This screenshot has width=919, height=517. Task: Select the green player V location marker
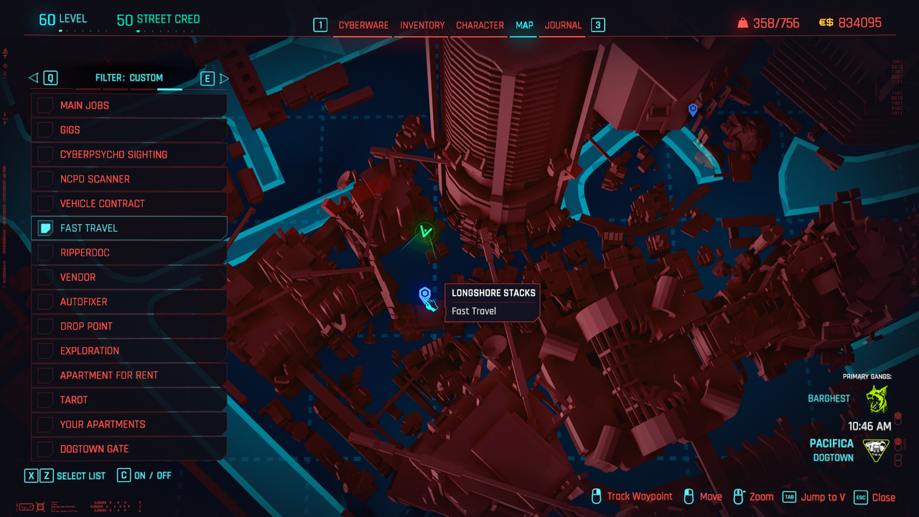coord(426,231)
